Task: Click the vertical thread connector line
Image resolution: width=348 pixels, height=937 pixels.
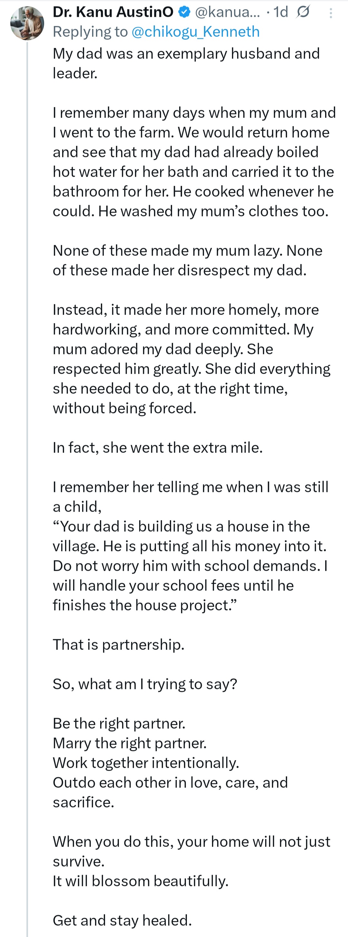Action: (27, 487)
